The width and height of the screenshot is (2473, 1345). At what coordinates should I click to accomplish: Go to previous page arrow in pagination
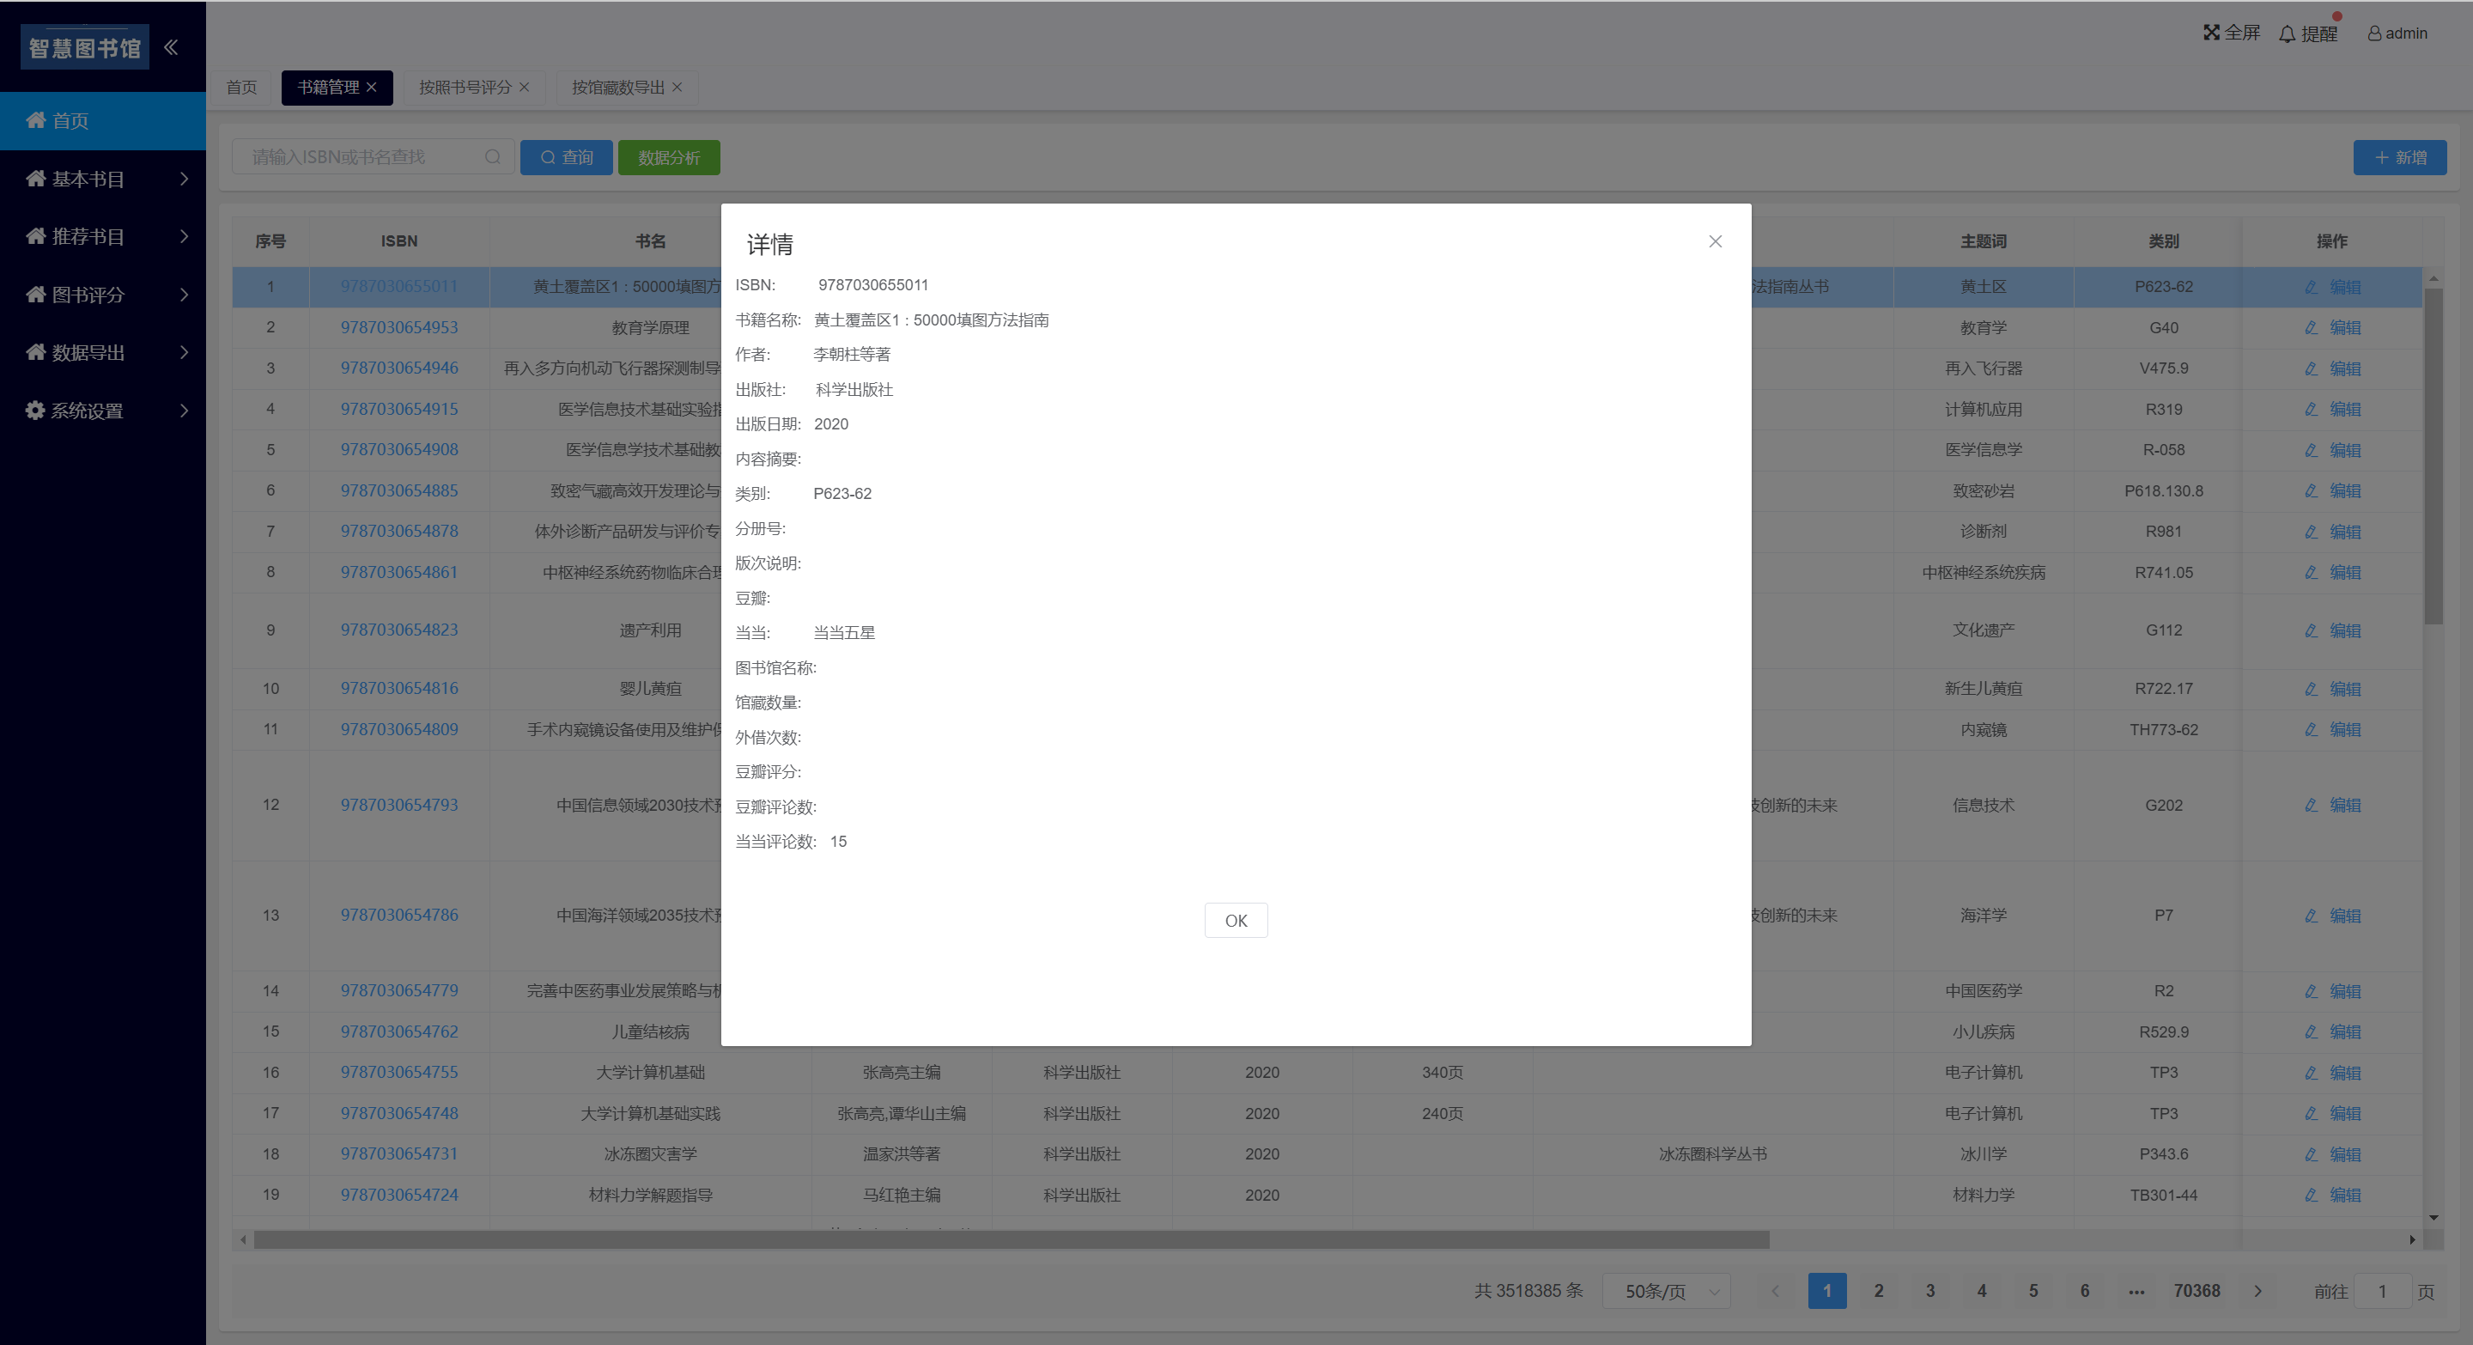pyautogui.click(x=1775, y=1291)
